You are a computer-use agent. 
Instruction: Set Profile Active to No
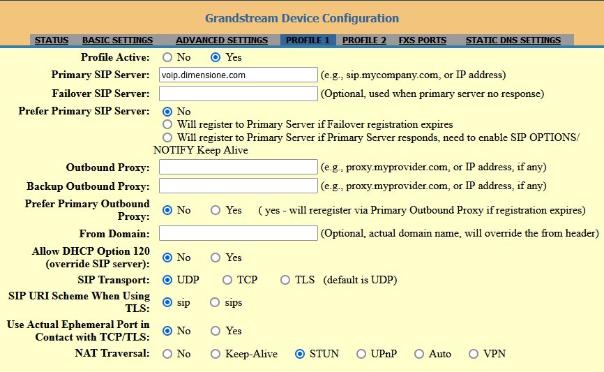click(167, 57)
